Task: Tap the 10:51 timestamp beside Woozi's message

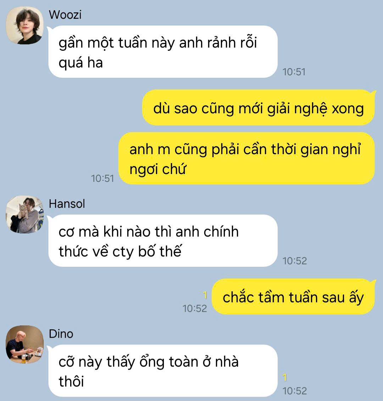Action: pyautogui.click(x=294, y=72)
